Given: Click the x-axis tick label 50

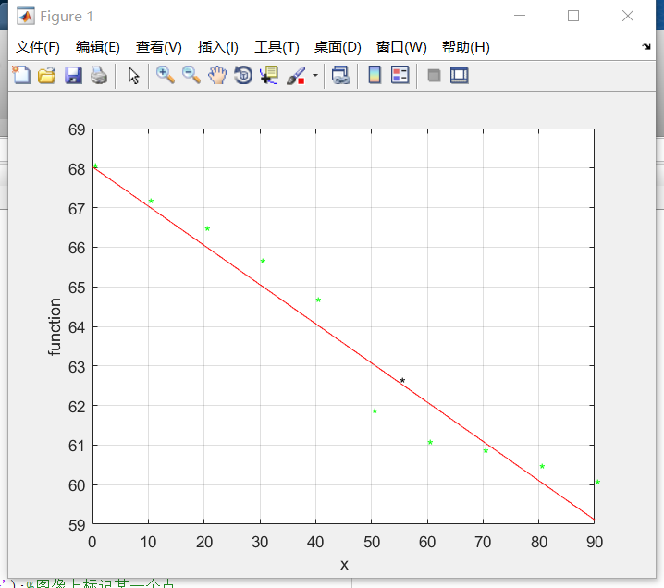Looking at the screenshot, I should click(372, 542).
